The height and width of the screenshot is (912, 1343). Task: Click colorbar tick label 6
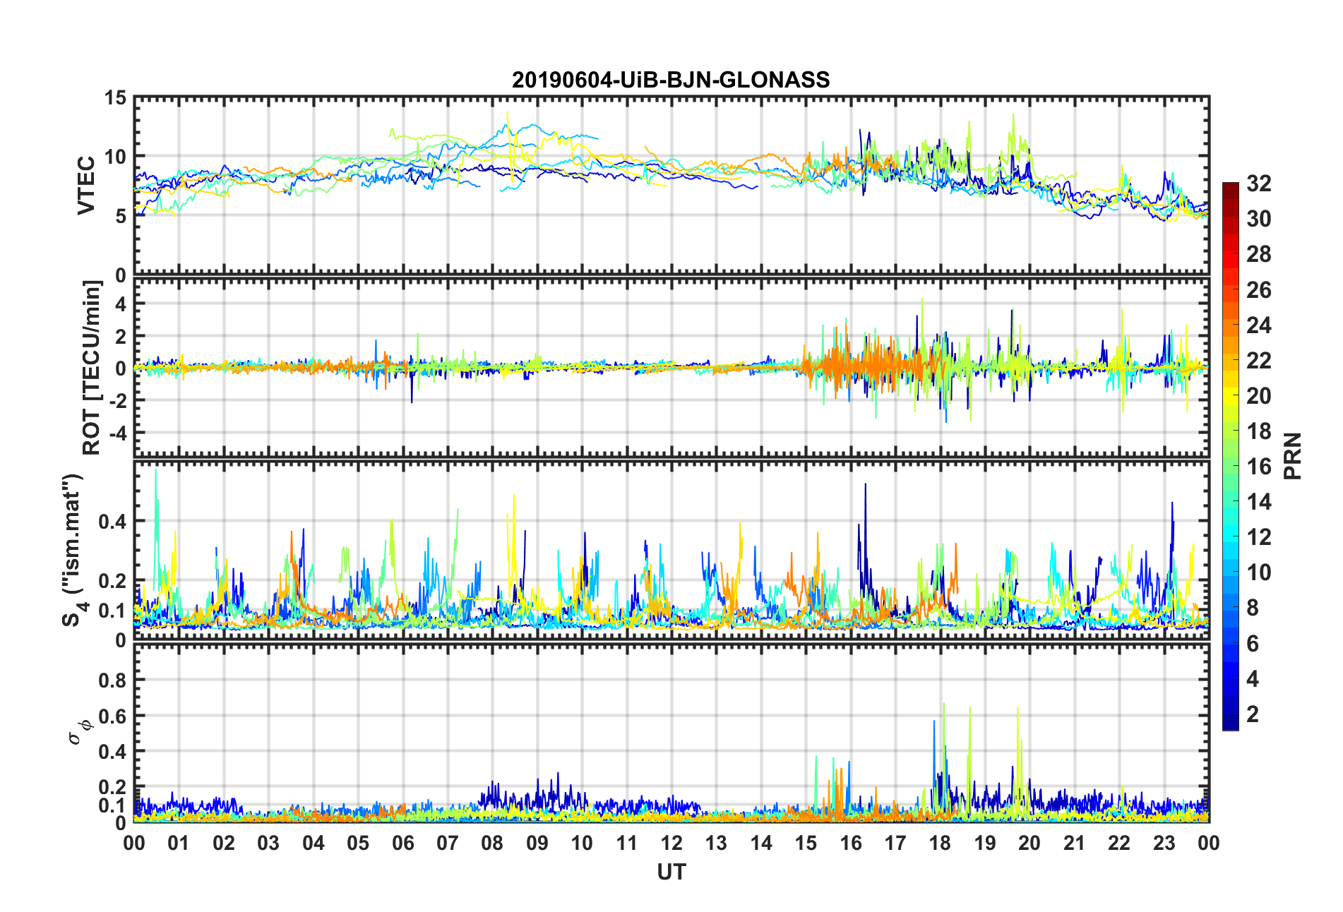pyautogui.click(x=1253, y=644)
